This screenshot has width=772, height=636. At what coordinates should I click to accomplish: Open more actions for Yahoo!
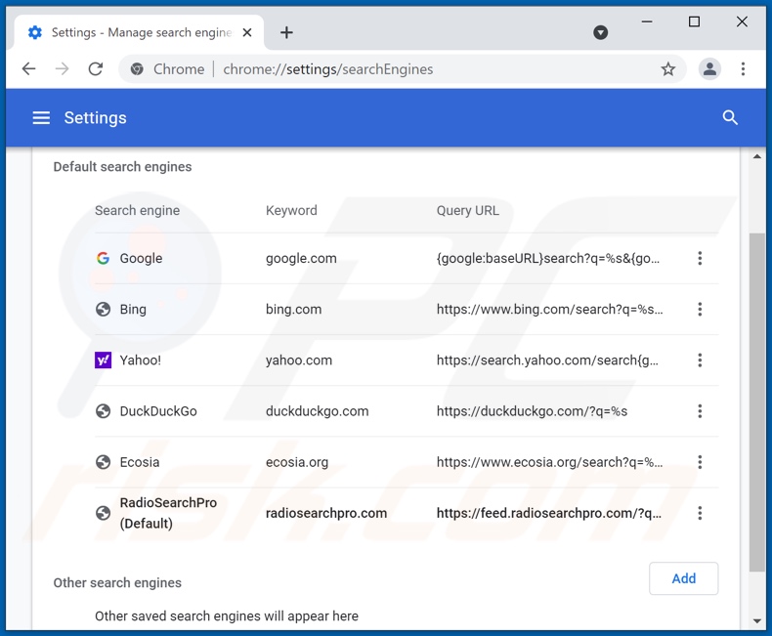coord(700,360)
